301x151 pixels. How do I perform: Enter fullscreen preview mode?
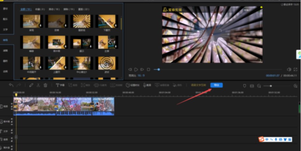click(x=295, y=69)
